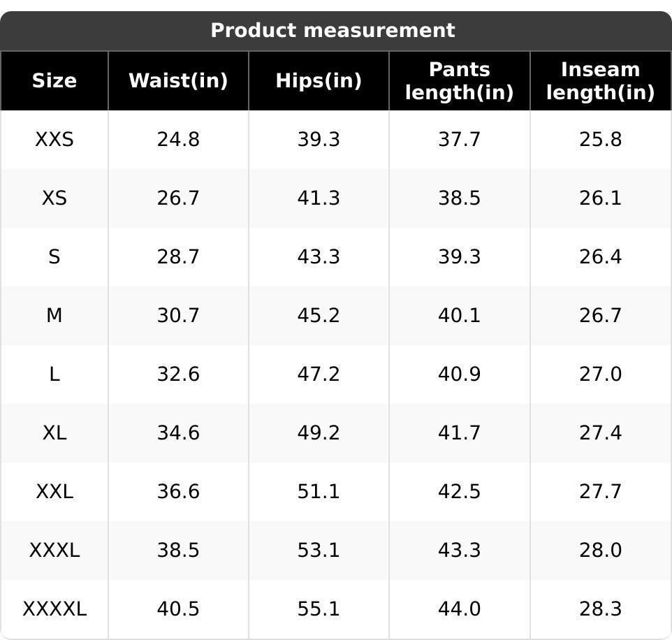The width and height of the screenshot is (672, 640).
Task: Select hips value 45.2
Action: [319, 316]
